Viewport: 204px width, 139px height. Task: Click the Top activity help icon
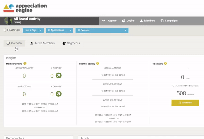click(165, 63)
